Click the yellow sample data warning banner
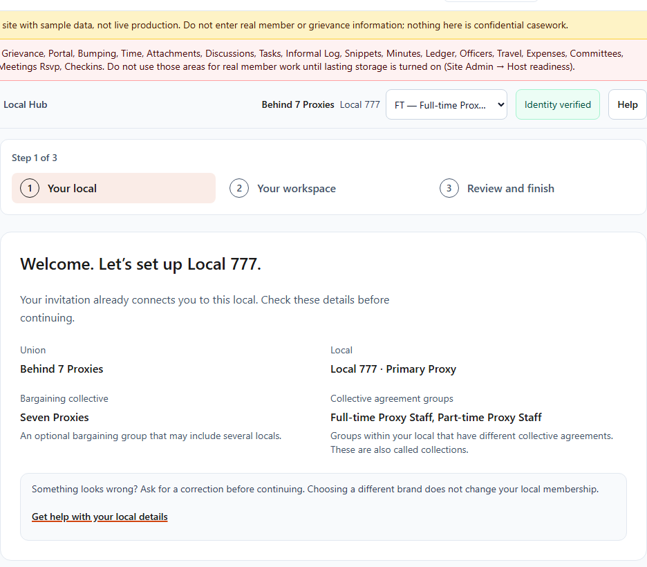The height and width of the screenshot is (567, 647). click(323, 25)
